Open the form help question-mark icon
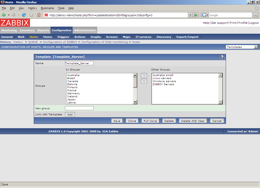 (x=222, y=57)
